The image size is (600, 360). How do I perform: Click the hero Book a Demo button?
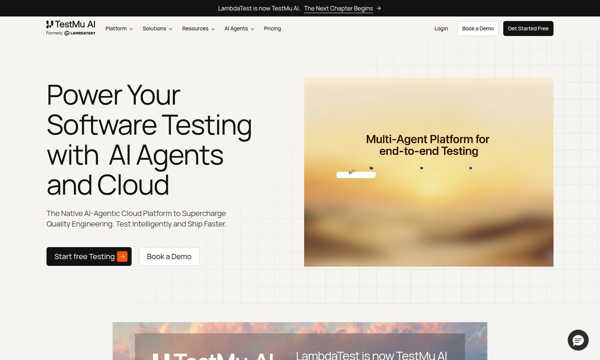click(x=169, y=256)
